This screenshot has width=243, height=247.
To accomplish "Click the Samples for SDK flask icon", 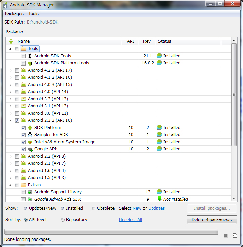I will [30, 135].
